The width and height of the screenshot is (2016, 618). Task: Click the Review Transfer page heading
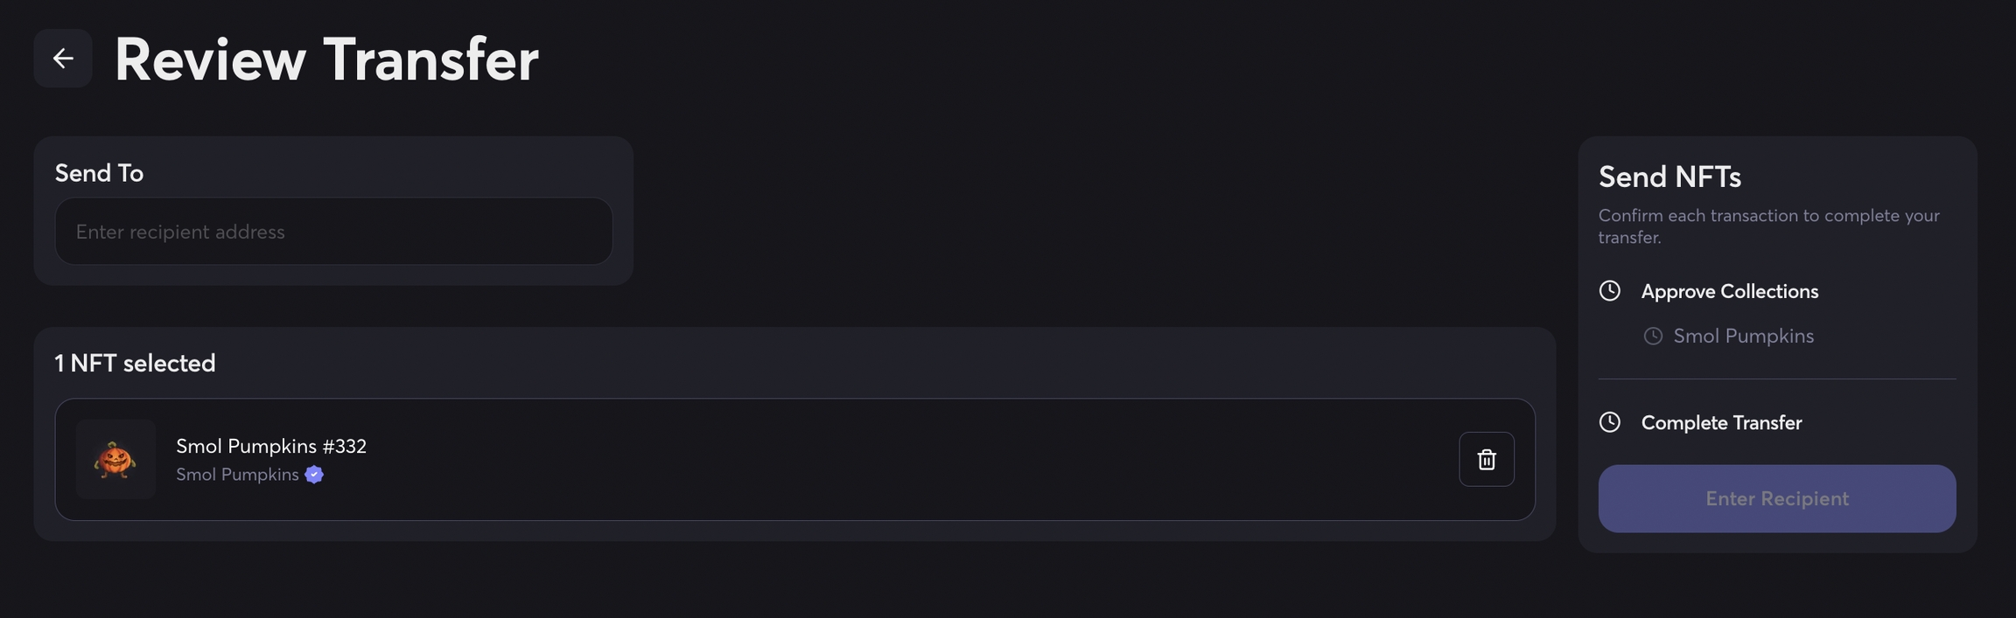coord(326,59)
